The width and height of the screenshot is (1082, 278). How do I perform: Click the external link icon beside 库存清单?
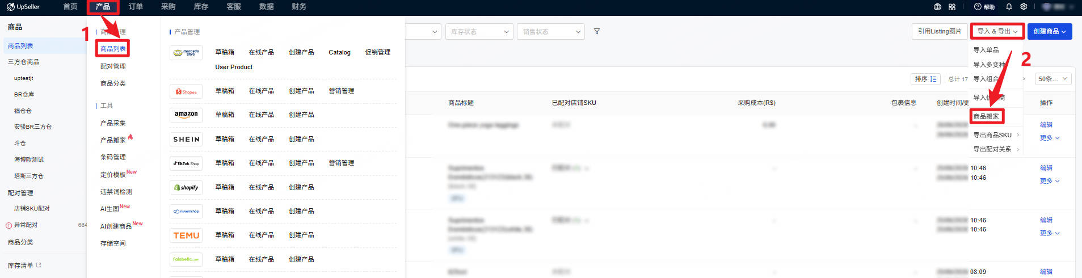click(39, 265)
